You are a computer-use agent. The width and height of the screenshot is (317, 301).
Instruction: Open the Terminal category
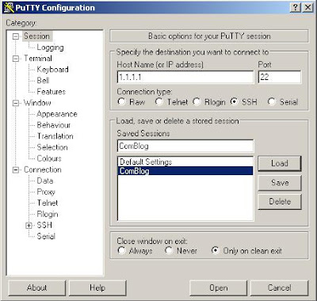(x=38, y=59)
